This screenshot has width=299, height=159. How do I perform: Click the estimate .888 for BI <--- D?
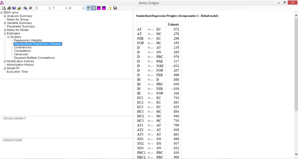(x=176, y=80)
